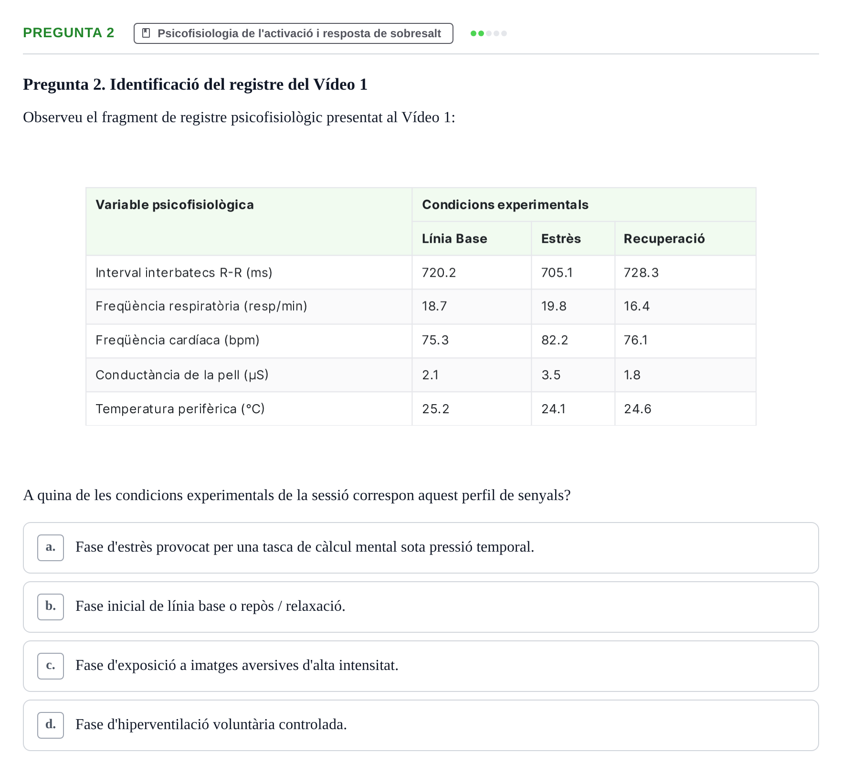Click the value 25.2 for peripheral temperature
842x774 pixels.
tap(435, 409)
